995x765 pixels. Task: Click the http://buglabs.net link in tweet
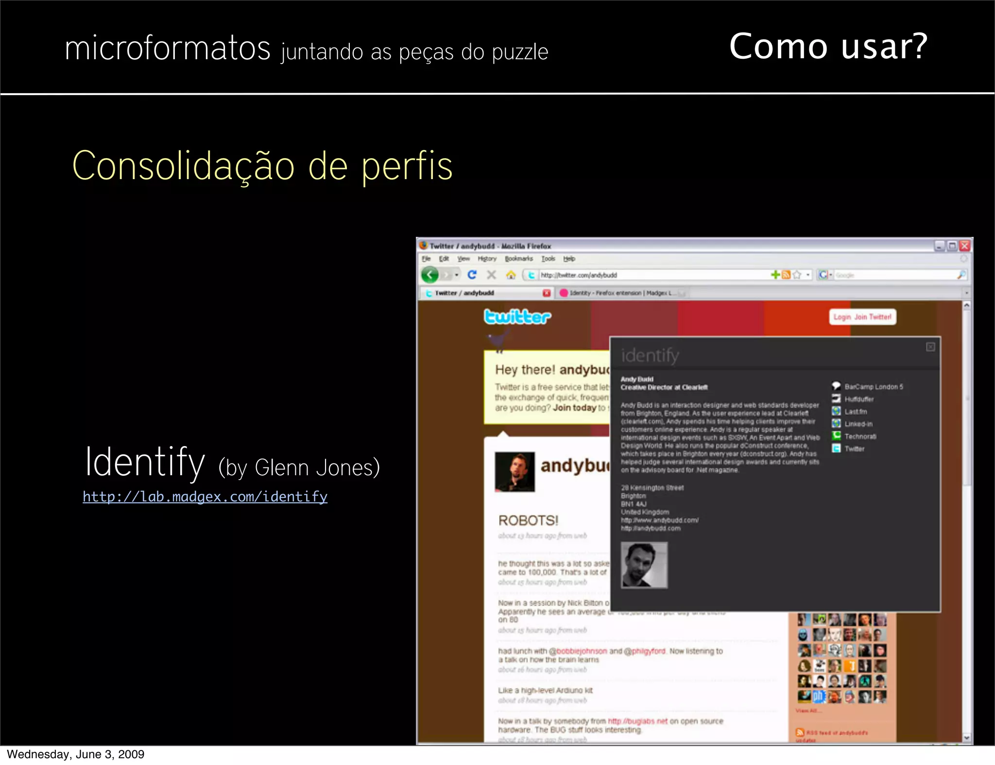[638, 721]
